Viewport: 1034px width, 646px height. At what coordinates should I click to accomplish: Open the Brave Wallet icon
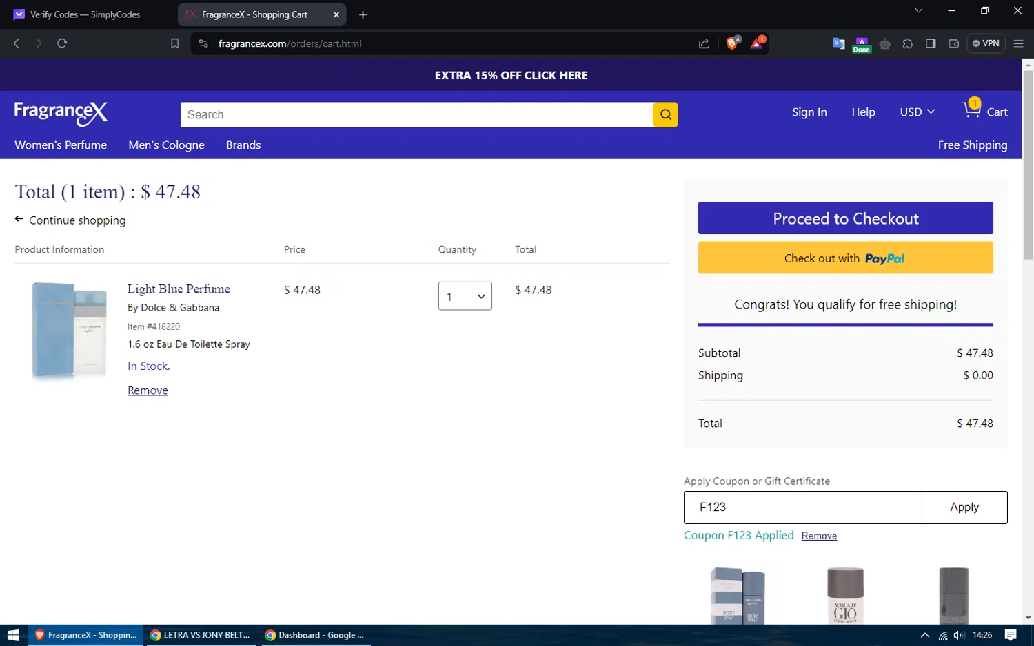click(954, 43)
